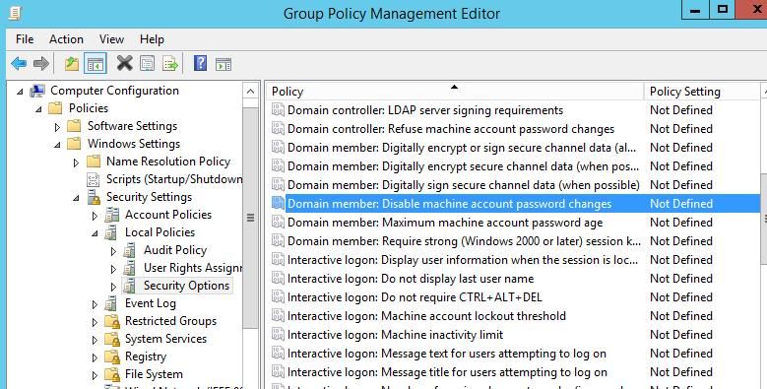Click the tree pane vertical scrollbar thumb

pos(250,218)
